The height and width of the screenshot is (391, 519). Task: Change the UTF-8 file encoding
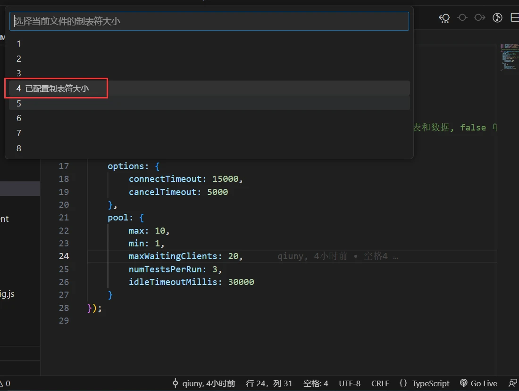(350, 383)
